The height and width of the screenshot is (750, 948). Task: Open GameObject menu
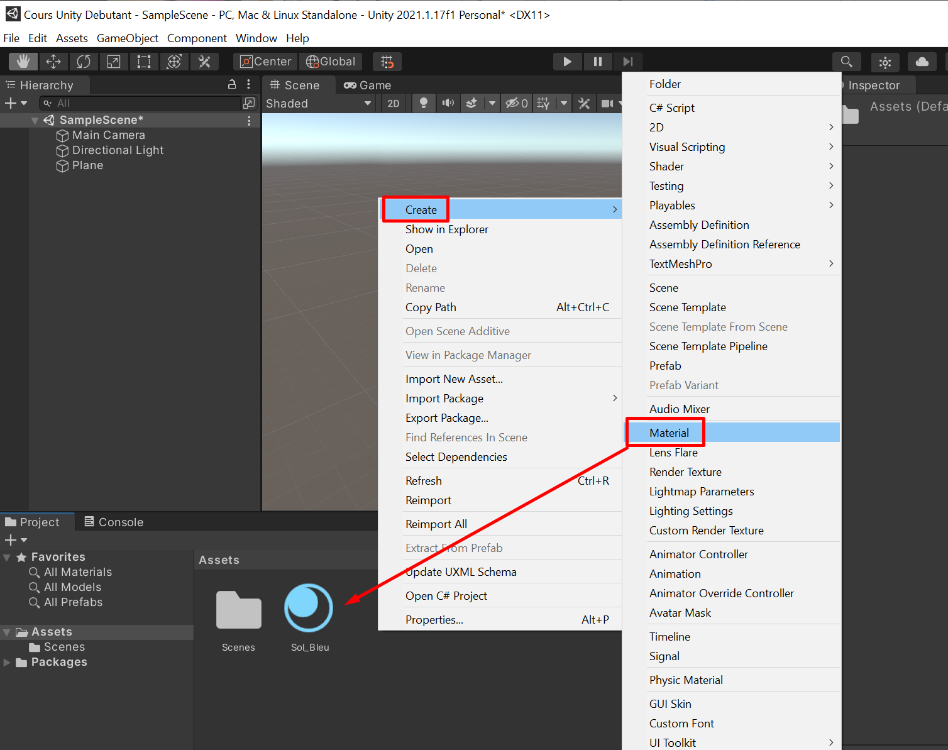click(128, 38)
